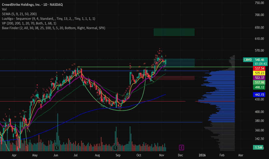Click the CRWD symbol tag on price axis

[247, 60]
